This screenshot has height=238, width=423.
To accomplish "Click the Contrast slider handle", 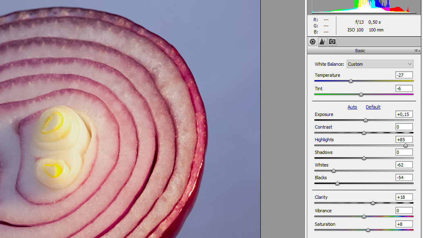I will (x=364, y=133).
